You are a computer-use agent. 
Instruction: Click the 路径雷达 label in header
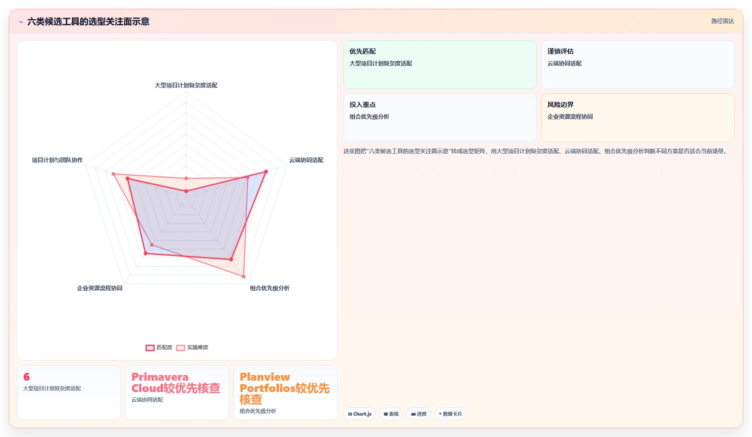(722, 21)
